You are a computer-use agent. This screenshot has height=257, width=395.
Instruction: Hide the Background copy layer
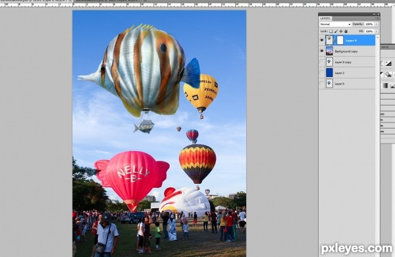pyautogui.click(x=322, y=51)
